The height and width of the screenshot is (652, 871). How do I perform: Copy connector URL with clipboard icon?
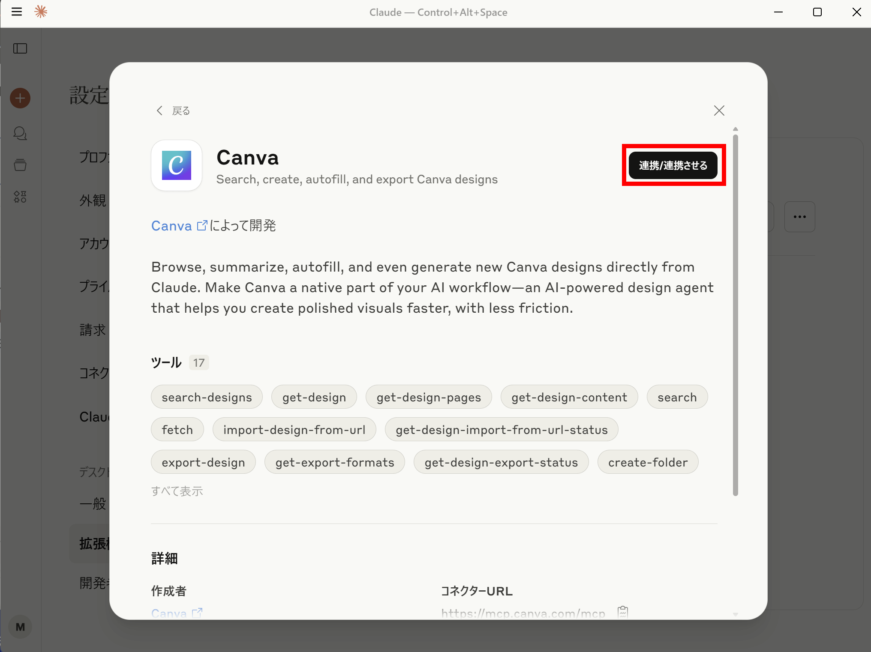623,612
